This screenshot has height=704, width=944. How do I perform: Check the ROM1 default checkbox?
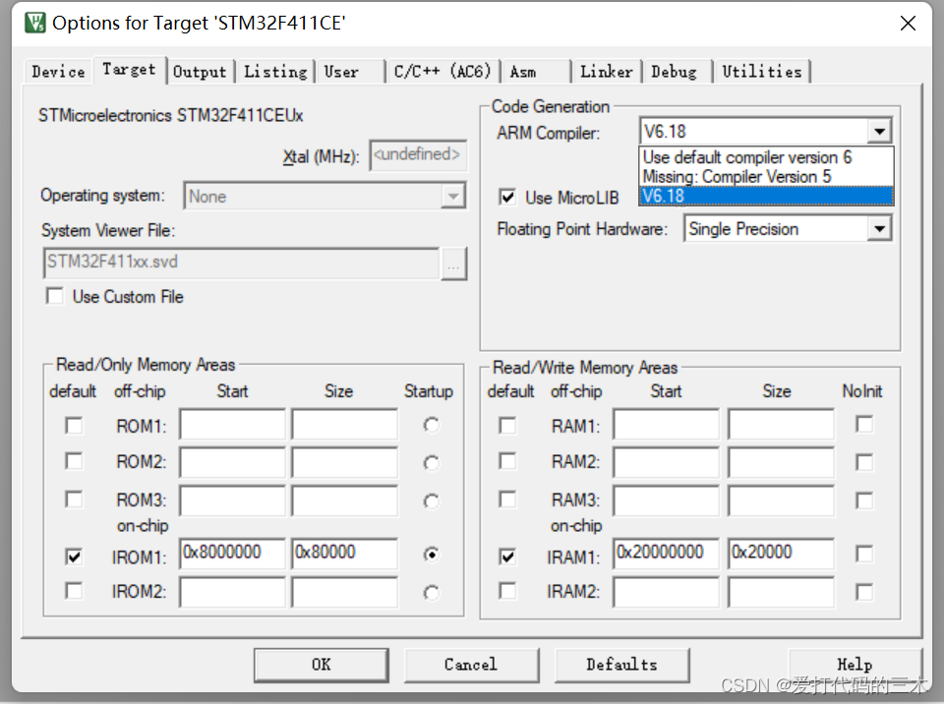pyautogui.click(x=74, y=425)
